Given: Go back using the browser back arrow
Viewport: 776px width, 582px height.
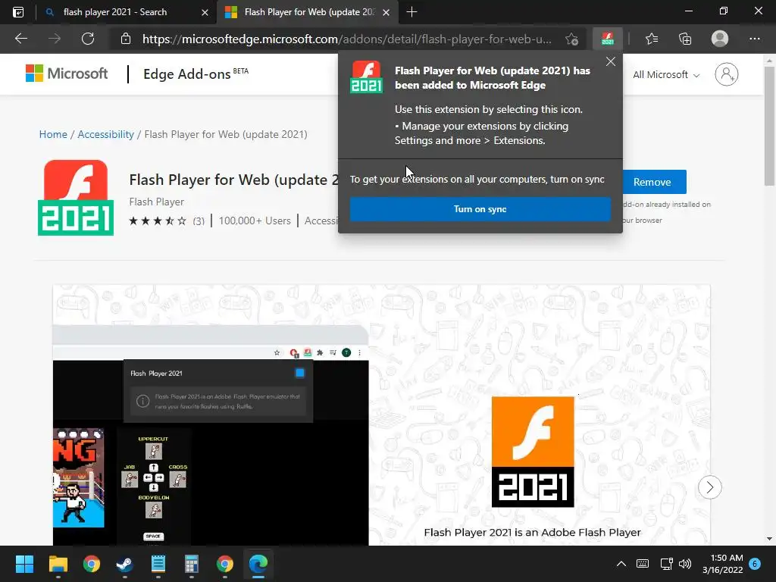Looking at the screenshot, I should tap(20, 39).
